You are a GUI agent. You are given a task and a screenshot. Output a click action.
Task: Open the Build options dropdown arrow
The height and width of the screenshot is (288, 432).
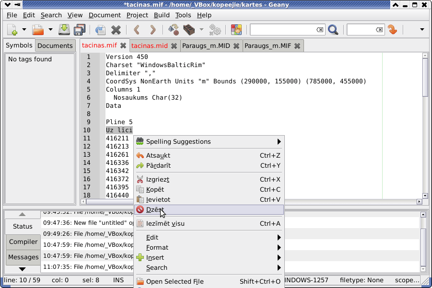tap(202, 29)
